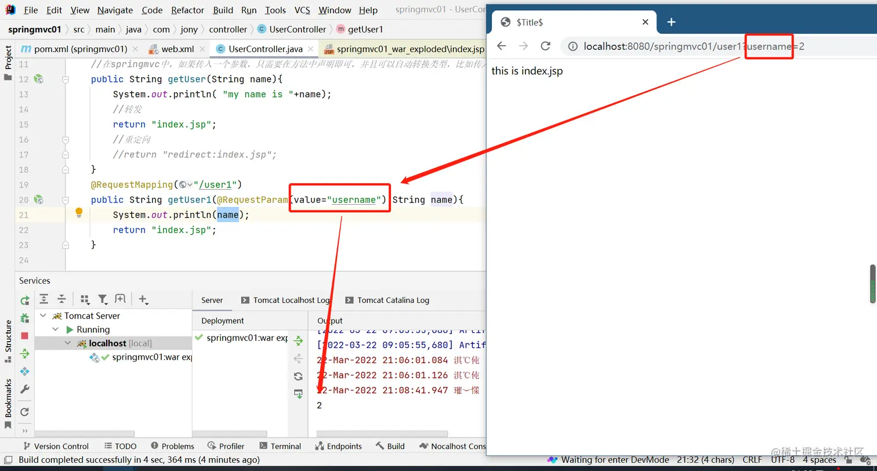The image size is (877, 471).
Task: Collapse the Running node in Services
Action: [56, 329]
